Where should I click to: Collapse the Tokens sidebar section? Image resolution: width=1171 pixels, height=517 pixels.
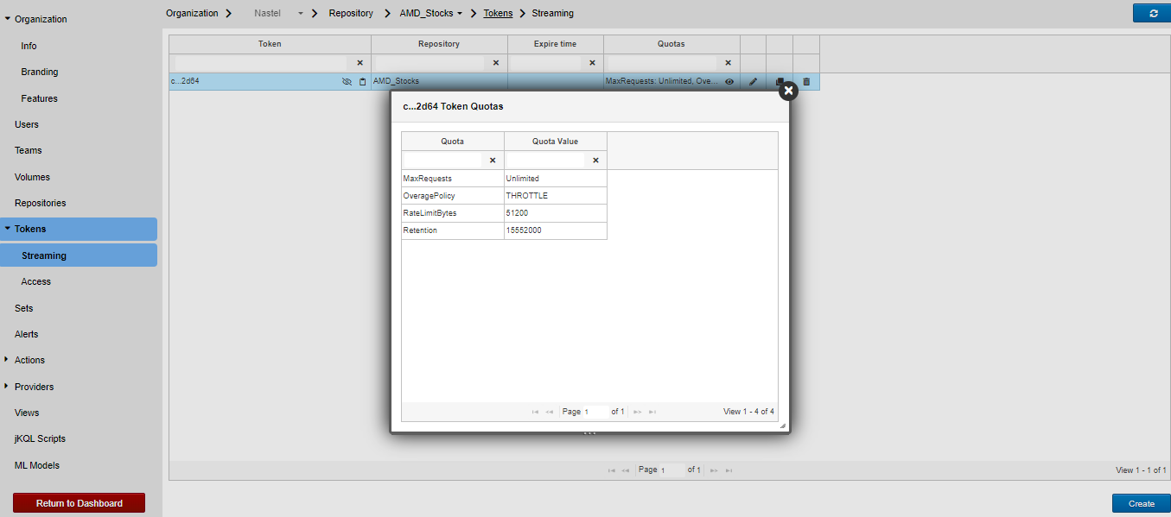[8, 229]
